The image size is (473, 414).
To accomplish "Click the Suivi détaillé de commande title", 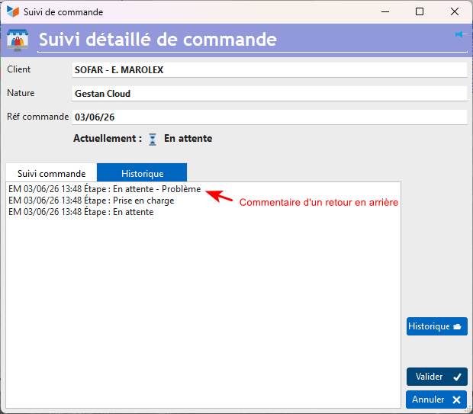I will coord(157,39).
